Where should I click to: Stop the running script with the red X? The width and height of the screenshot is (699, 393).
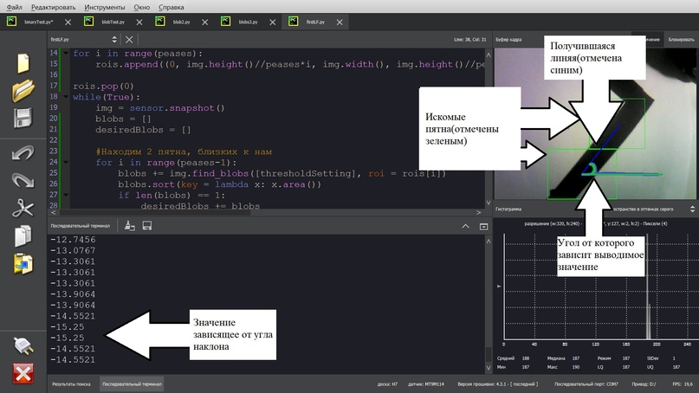point(23,373)
